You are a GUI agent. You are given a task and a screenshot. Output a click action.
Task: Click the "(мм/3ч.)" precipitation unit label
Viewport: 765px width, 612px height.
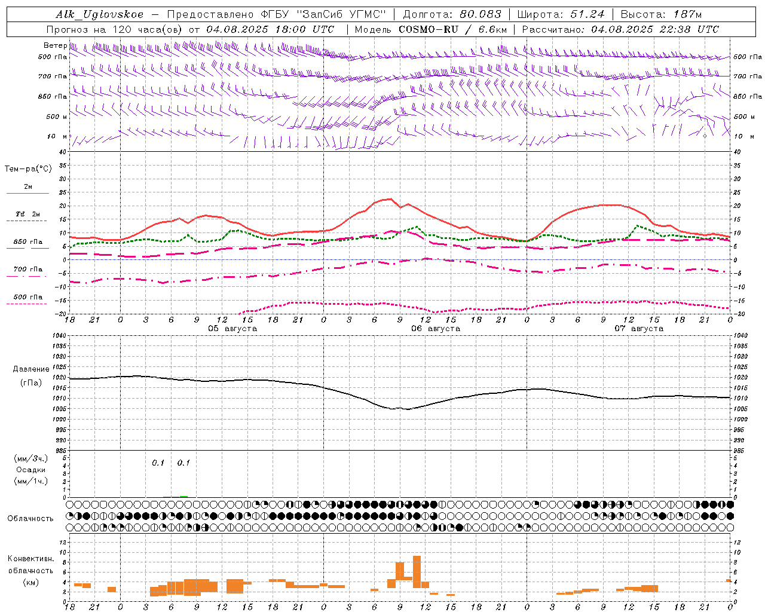click(x=31, y=458)
